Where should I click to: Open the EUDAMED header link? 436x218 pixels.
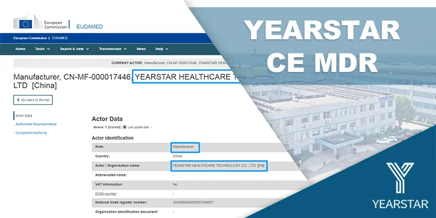click(89, 27)
